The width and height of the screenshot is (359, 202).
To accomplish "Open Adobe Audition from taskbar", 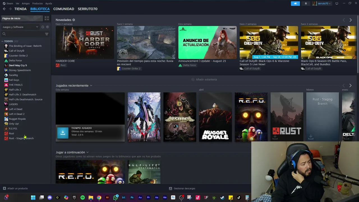I will pos(140,198).
